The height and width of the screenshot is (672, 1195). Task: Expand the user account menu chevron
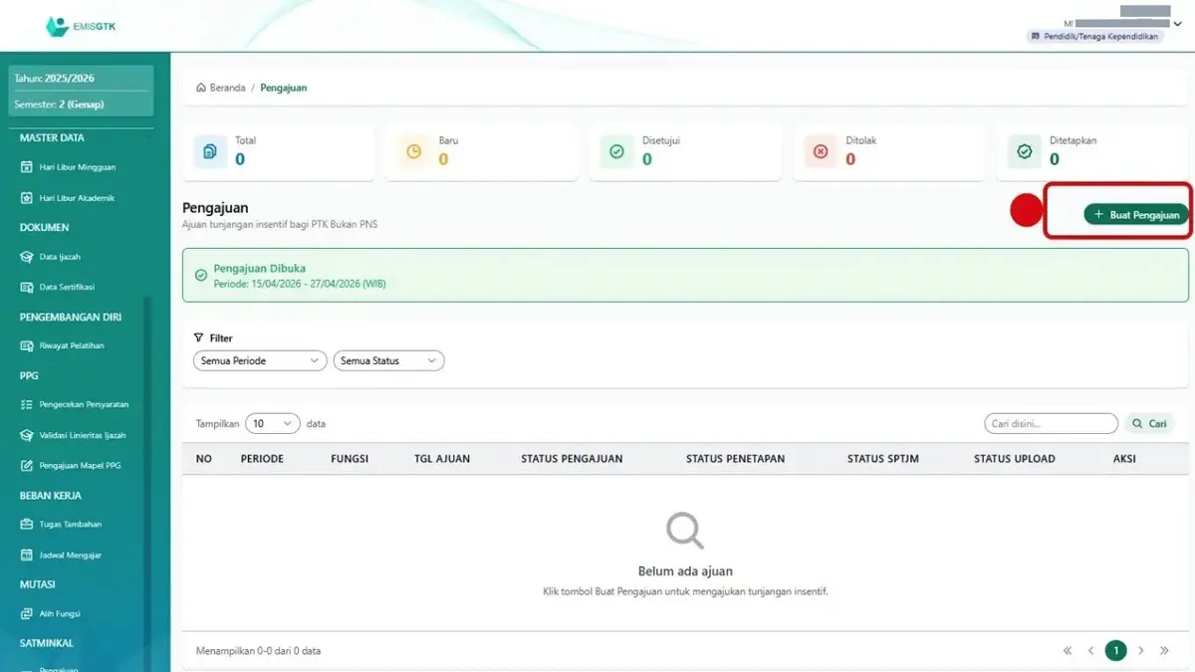point(1178,23)
